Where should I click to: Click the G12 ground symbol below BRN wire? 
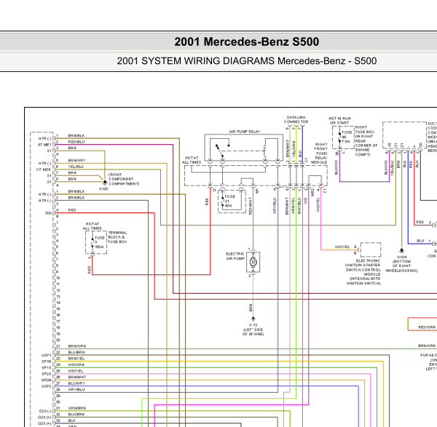pyautogui.click(x=253, y=319)
